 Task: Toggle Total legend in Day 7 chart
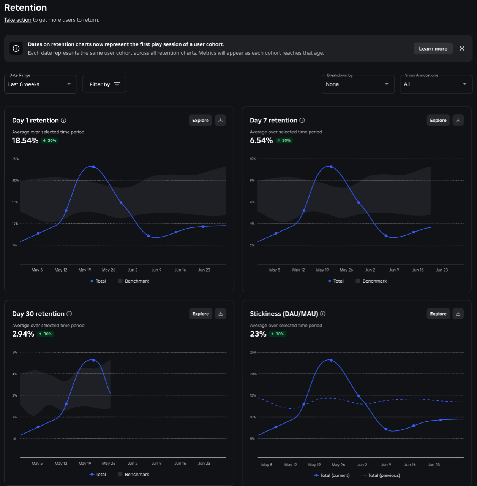pos(335,281)
